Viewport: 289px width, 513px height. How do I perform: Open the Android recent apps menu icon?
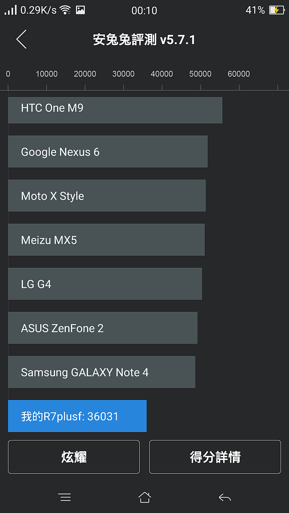click(64, 497)
